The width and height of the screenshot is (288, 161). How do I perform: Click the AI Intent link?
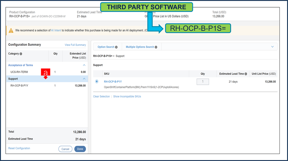point(56,31)
